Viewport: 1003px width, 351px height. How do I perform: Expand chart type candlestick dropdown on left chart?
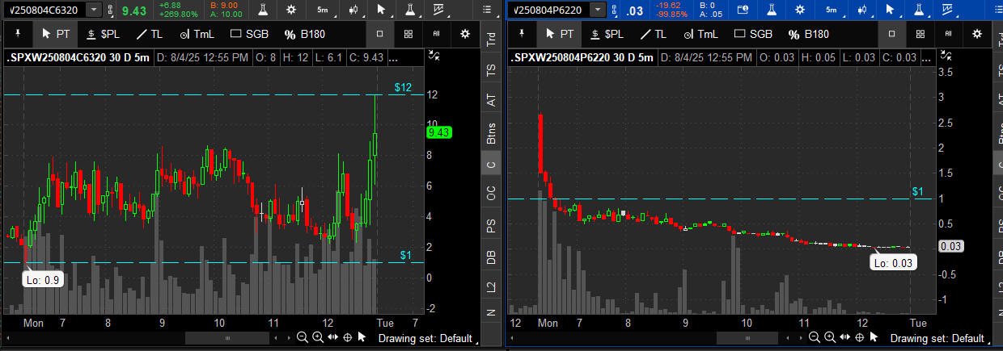(x=353, y=10)
